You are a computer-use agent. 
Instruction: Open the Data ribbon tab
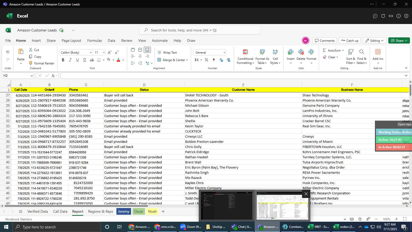coord(111,40)
